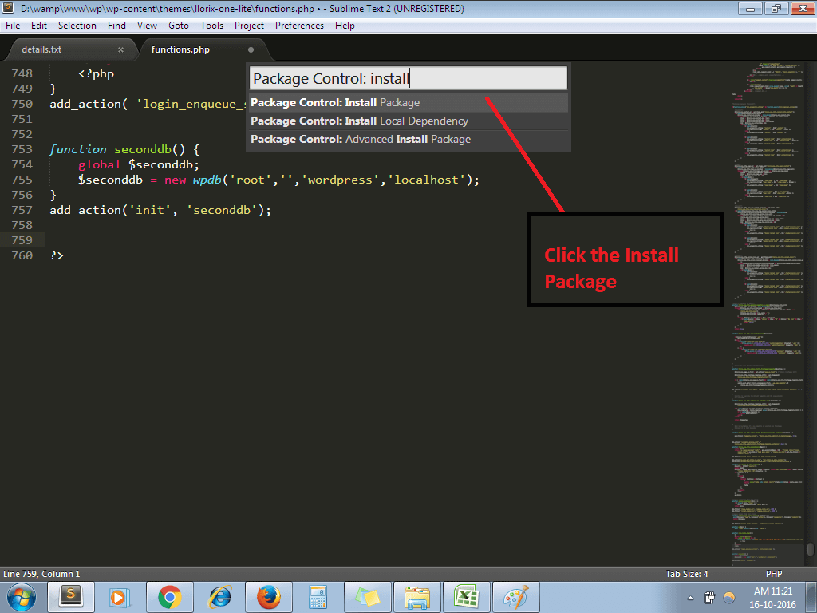Screen dimensions: 817x613
Task: Click line number 748 in gutter
Action: (22, 73)
